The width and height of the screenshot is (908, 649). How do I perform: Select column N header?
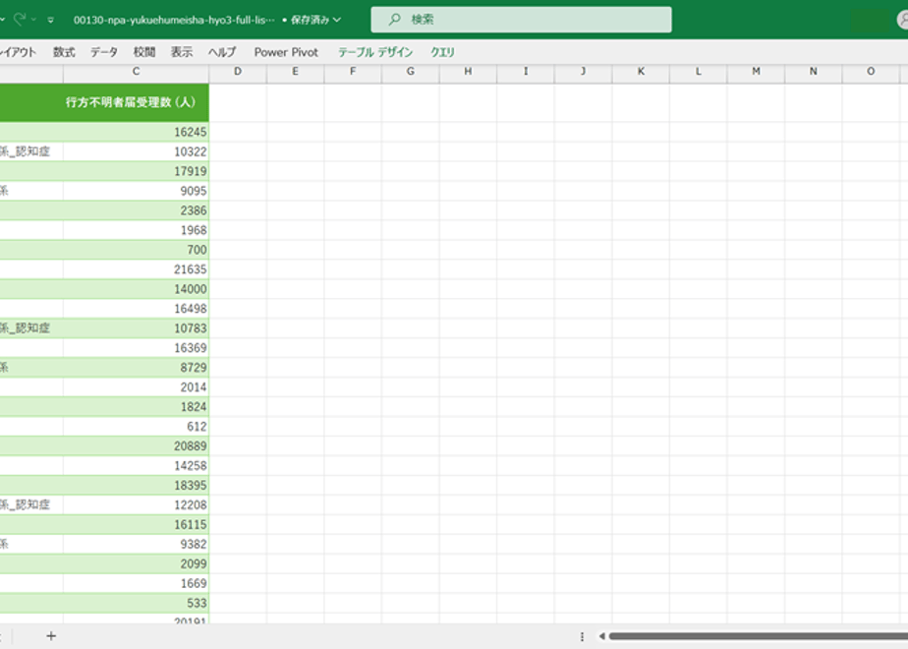(x=814, y=71)
